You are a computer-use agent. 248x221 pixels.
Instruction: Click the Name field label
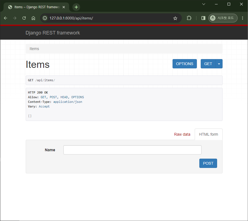[50, 150]
